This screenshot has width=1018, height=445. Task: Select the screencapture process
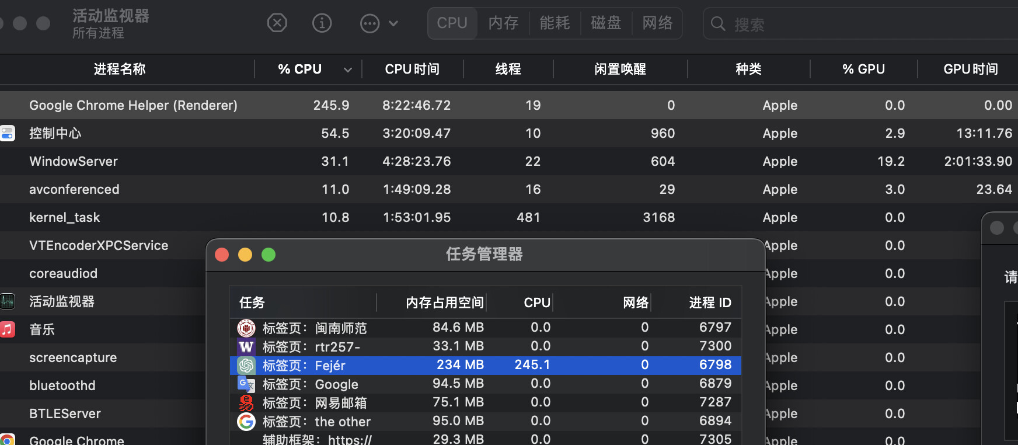73,357
